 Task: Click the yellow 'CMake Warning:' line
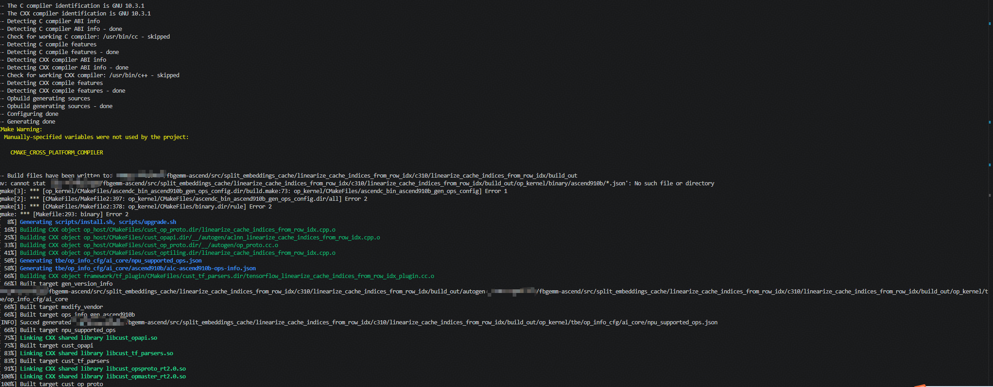pyautogui.click(x=21, y=129)
